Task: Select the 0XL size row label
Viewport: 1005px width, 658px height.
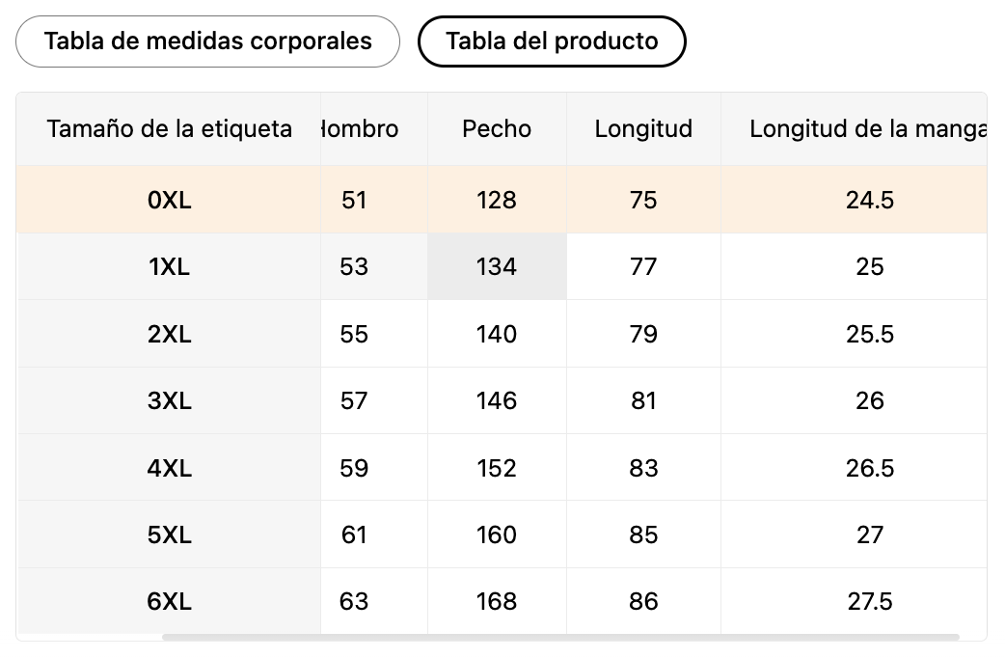Action: click(x=169, y=200)
